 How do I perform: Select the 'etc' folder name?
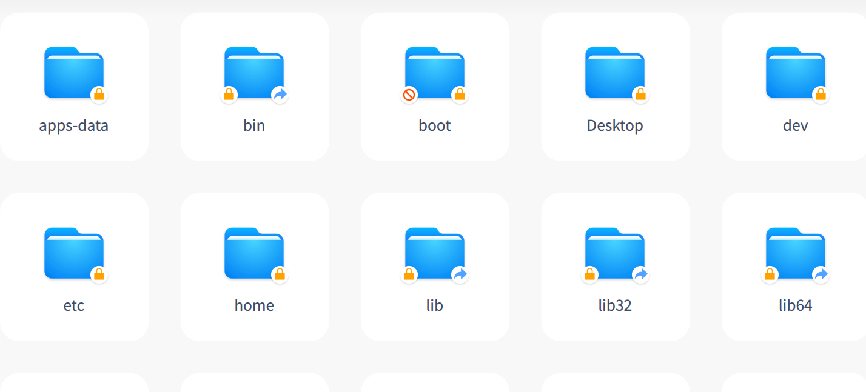click(x=74, y=305)
